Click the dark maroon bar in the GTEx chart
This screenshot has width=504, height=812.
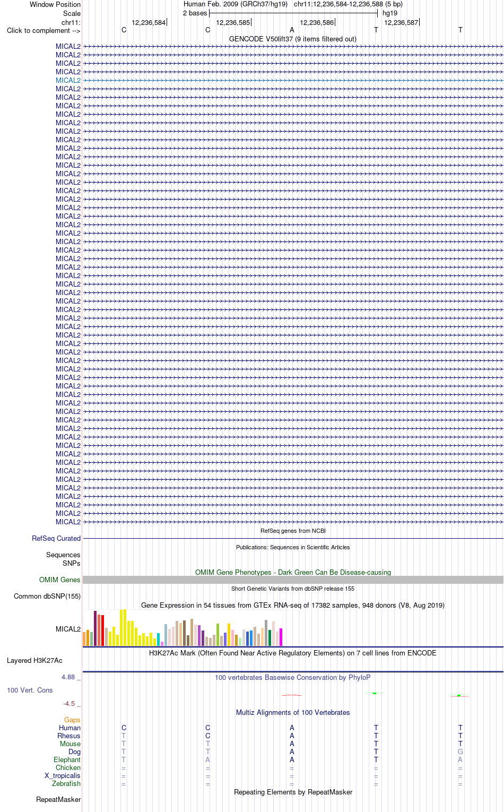pos(95,628)
